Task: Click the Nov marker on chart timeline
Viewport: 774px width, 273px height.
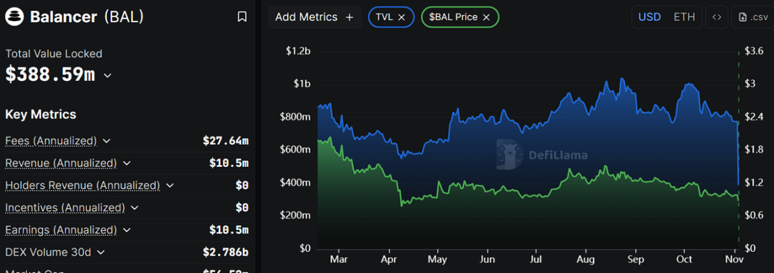Action: (x=734, y=259)
